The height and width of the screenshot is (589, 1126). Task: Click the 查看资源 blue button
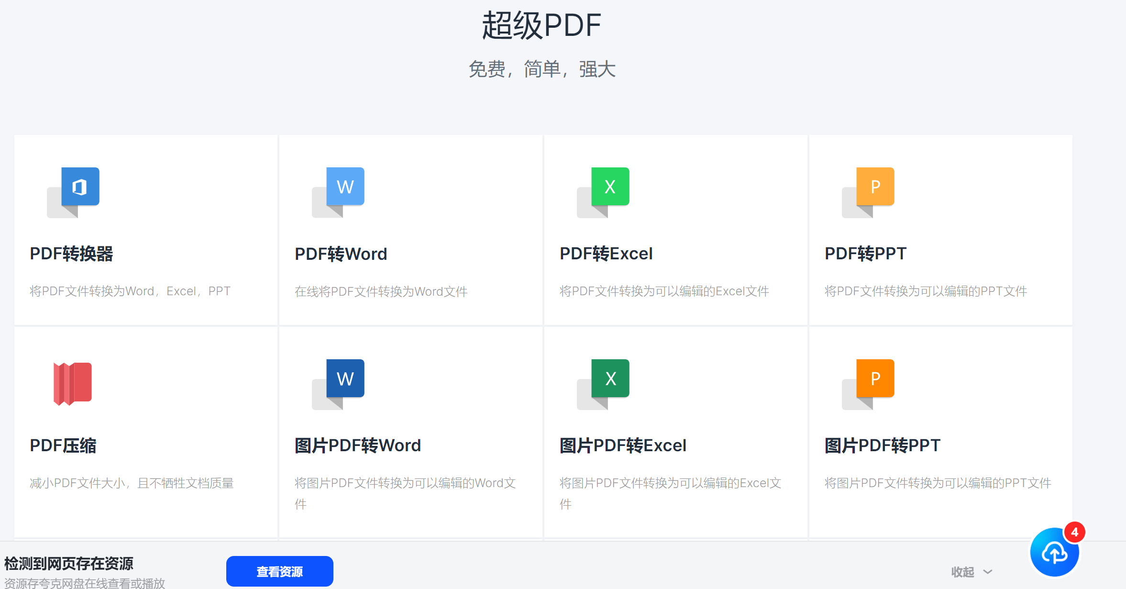point(279,571)
